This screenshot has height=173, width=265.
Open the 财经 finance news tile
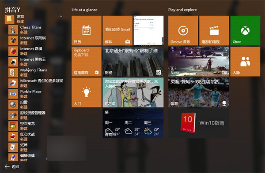(x=133, y=62)
